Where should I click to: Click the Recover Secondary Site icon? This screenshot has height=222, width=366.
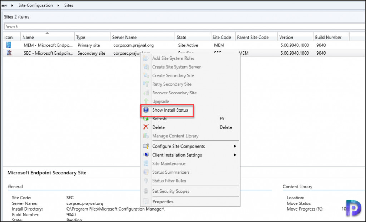point(146,93)
